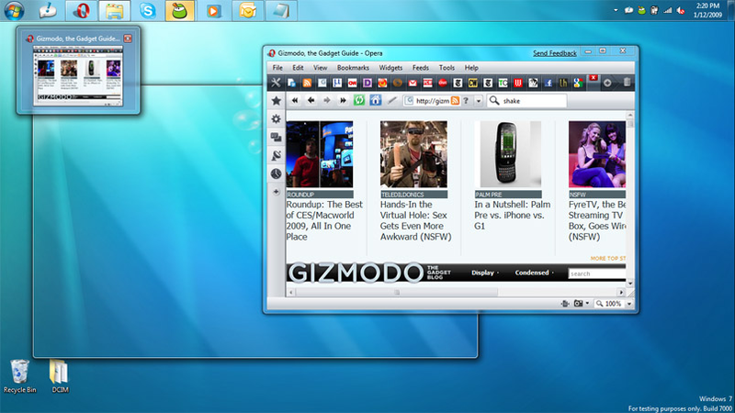
Task: Open the Tools menu
Action: point(447,68)
